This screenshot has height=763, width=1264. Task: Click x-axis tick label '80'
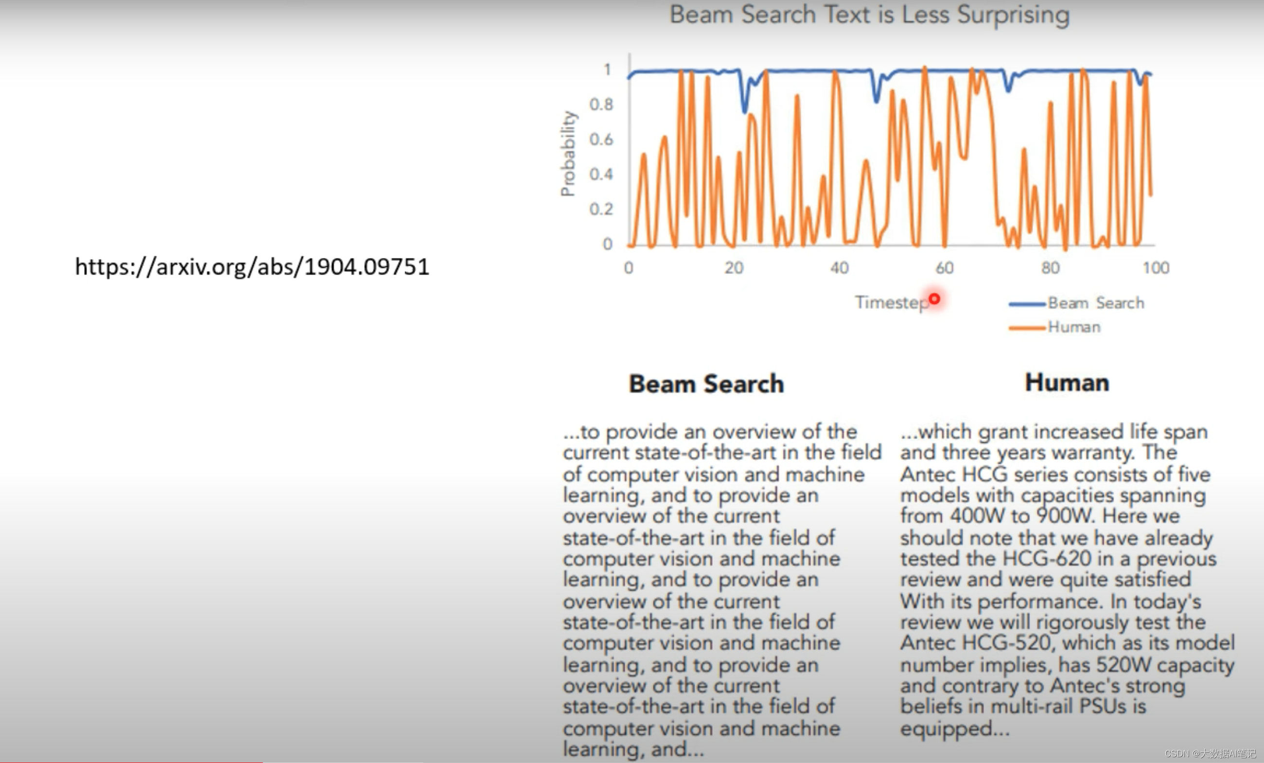[1050, 268]
